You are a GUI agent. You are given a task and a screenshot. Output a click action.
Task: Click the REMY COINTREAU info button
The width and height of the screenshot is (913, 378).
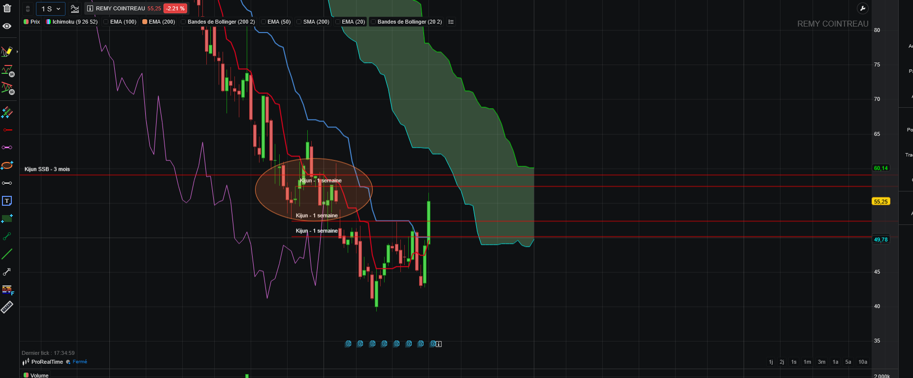90,8
